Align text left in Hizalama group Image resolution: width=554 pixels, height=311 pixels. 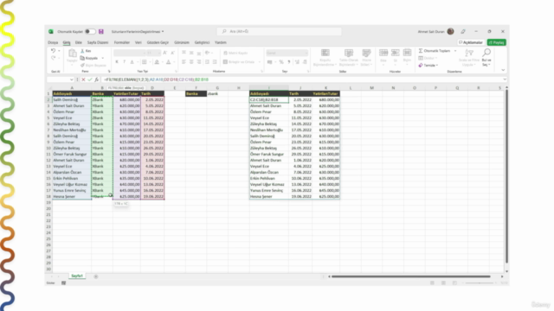pos(184,62)
